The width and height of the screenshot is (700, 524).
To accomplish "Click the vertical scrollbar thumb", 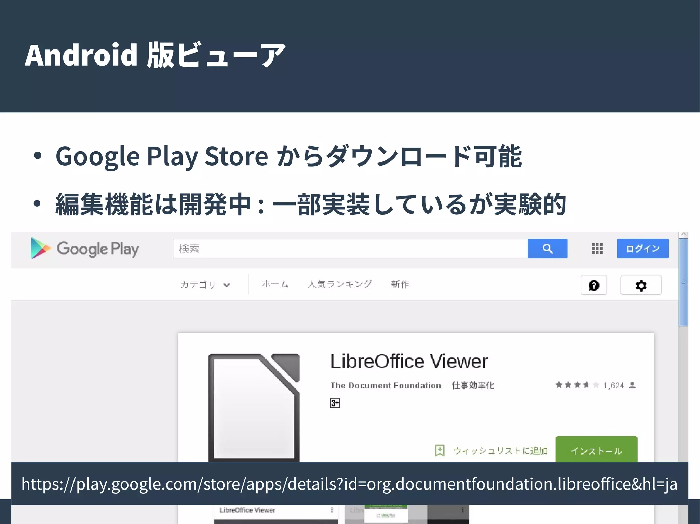I will (683, 283).
